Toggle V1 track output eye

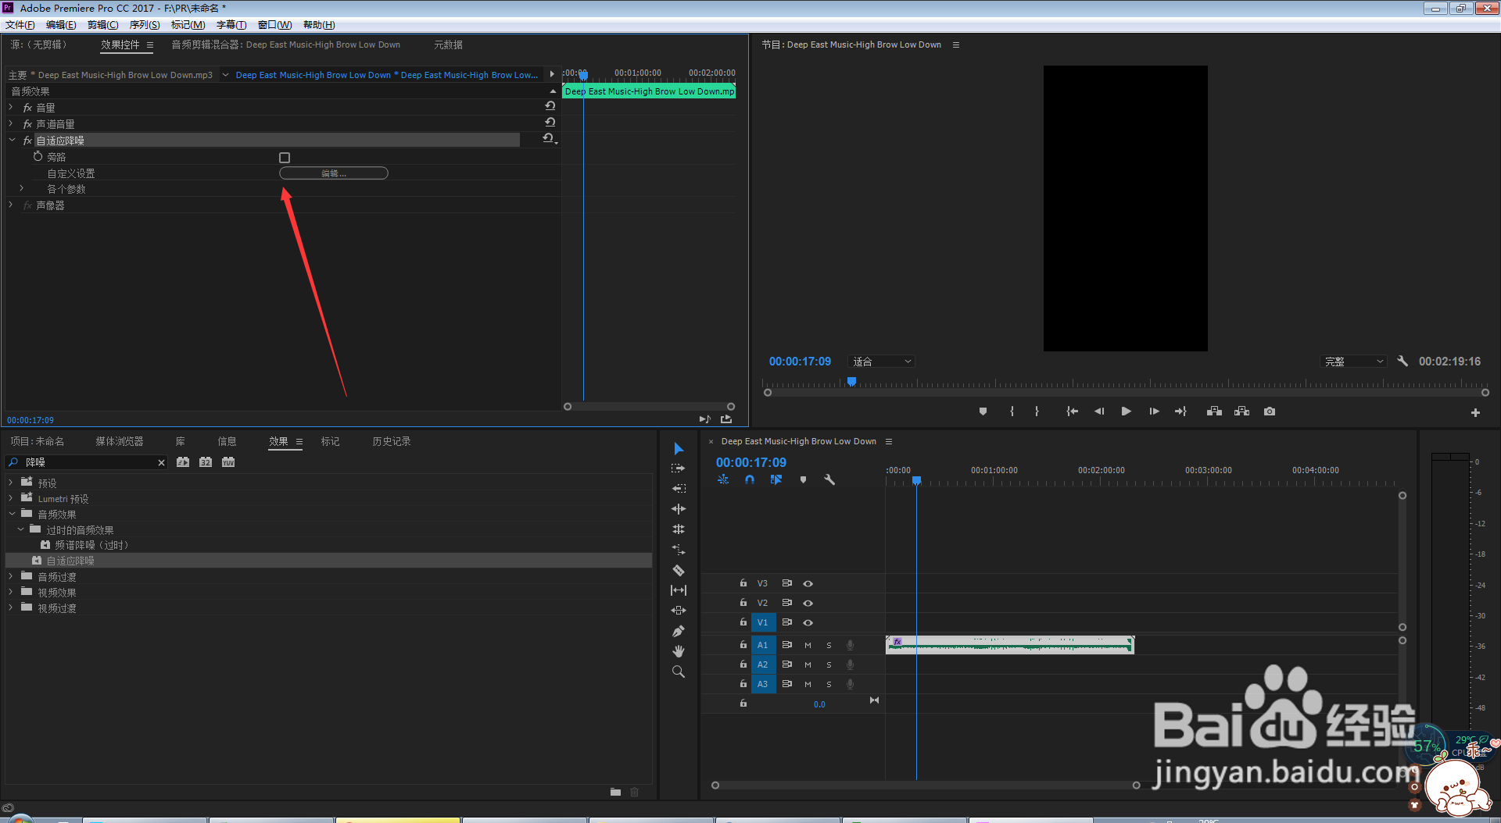(x=808, y=622)
